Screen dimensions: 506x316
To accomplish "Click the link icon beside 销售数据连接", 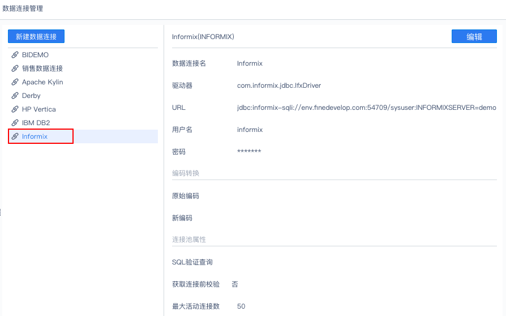I will point(15,69).
